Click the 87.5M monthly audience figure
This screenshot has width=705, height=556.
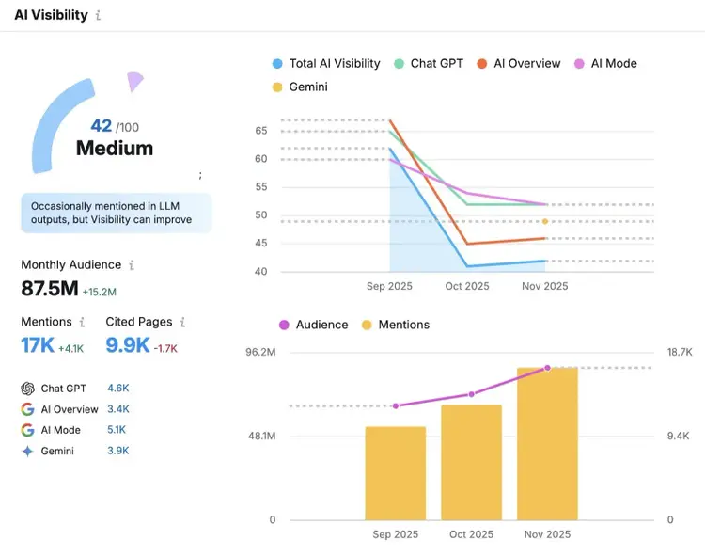click(x=50, y=288)
